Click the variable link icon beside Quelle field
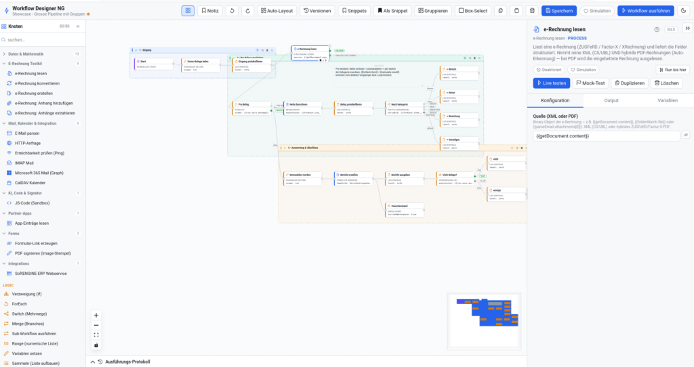This screenshot has width=694, height=367. click(686, 135)
